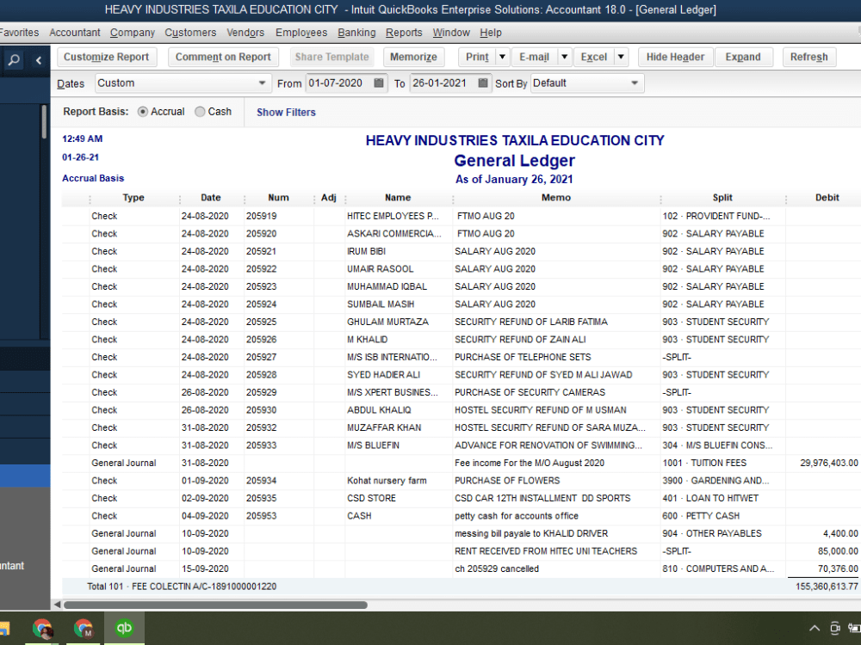Click memo ch 205929 cancelled

(497, 568)
